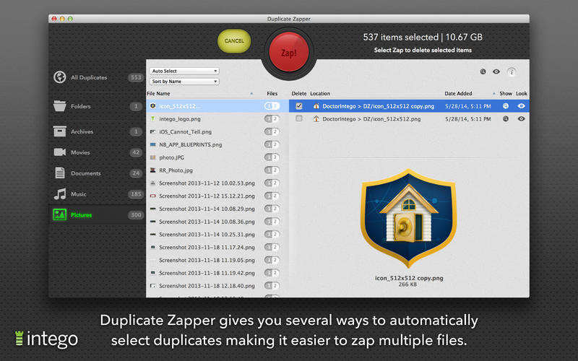The width and height of the screenshot is (578, 361).
Task: Toggle files badge for intego_logo.png
Action: pyautogui.click(x=272, y=118)
